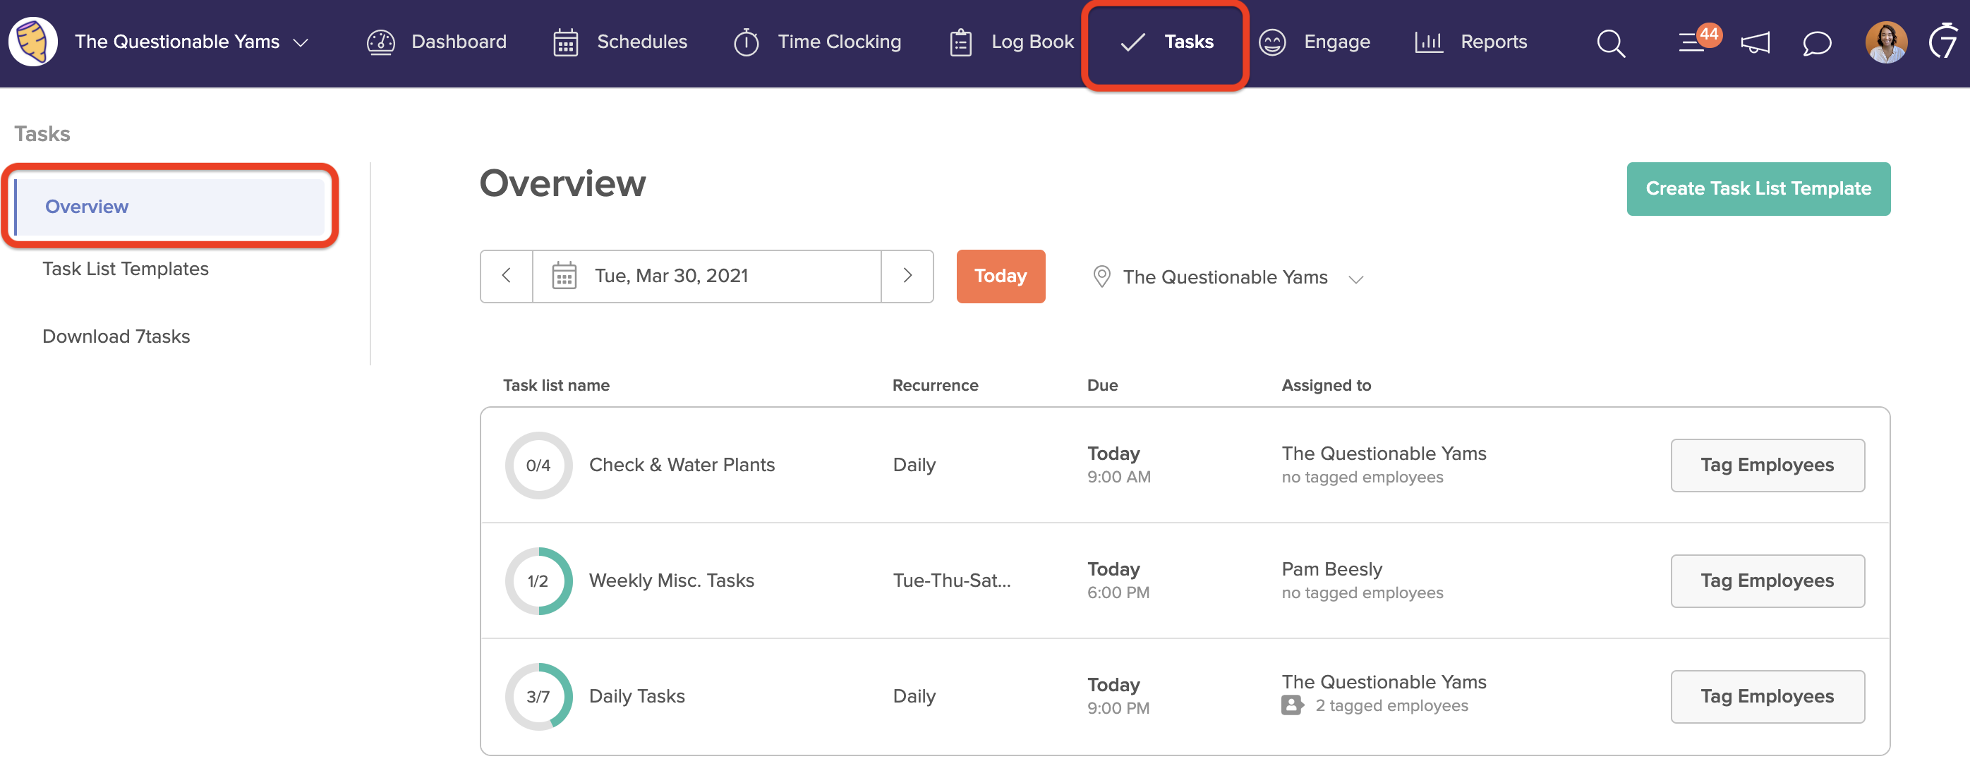Click location pin icon by filter
1970x766 pixels.
(1101, 276)
